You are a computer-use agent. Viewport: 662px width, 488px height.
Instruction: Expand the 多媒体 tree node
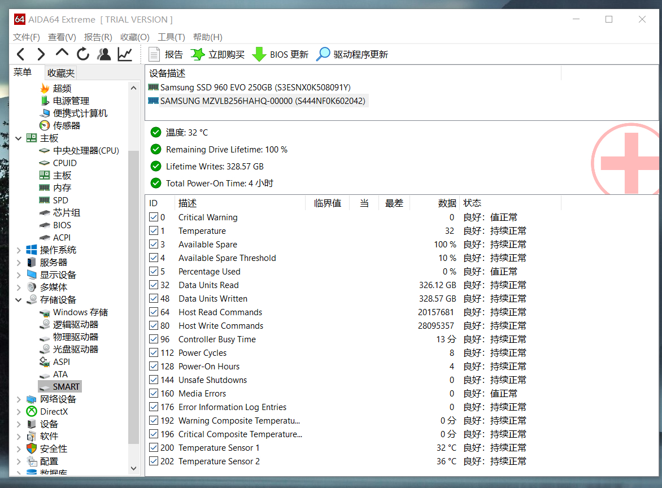19,287
